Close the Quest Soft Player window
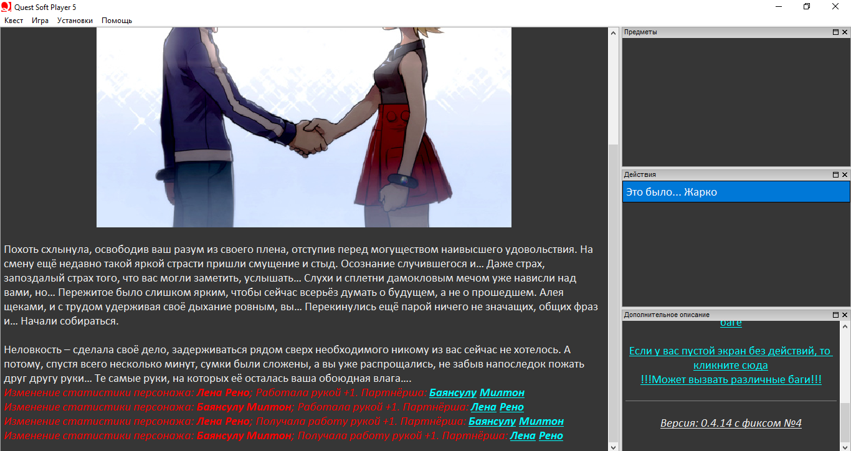Screen dimensions: 851x451 (836, 6)
